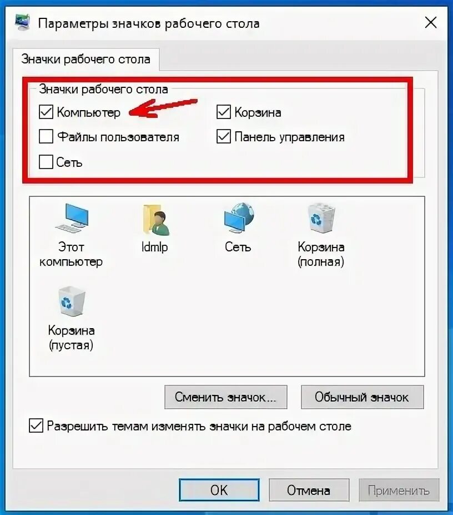Image resolution: width=453 pixels, height=515 pixels.
Task: Confirm with the OK button
Action: tap(219, 490)
